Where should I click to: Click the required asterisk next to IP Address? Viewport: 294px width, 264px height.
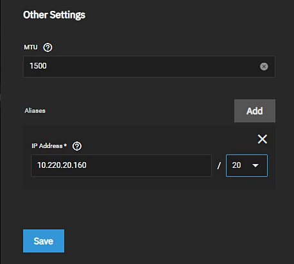point(65,145)
